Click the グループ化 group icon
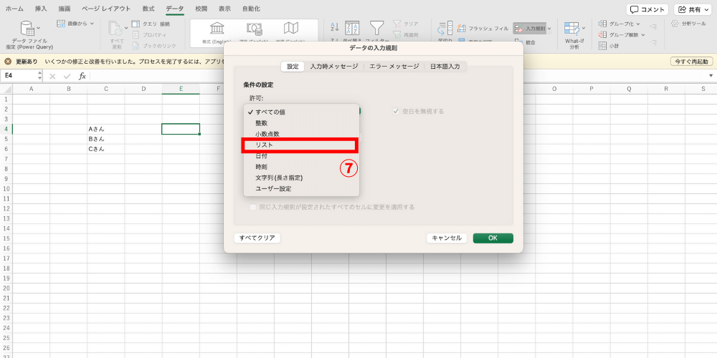 pos(603,24)
